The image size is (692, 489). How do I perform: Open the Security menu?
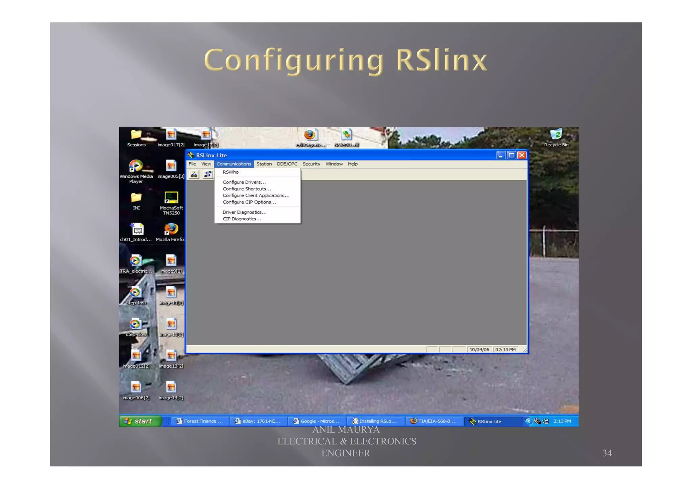(x=311, y=164)
